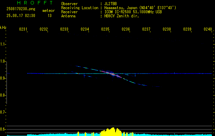Click the HB9CV Zenith dir. antenna text
This screenshot has height=136, width=215.
coord(122,16)
